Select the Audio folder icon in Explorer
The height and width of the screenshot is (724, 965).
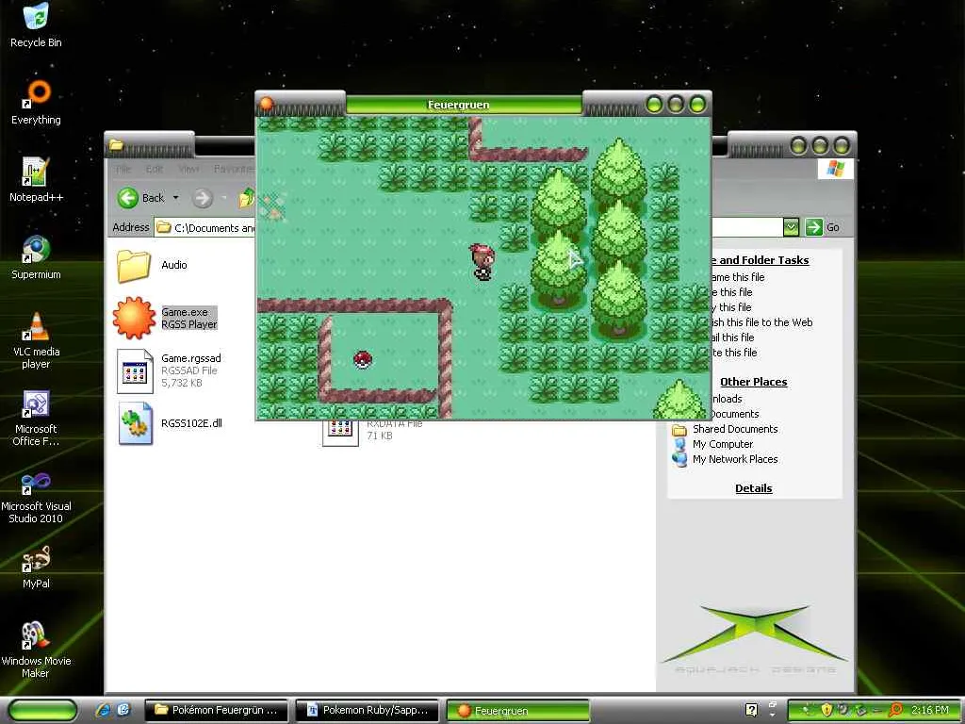pos(134,266)
